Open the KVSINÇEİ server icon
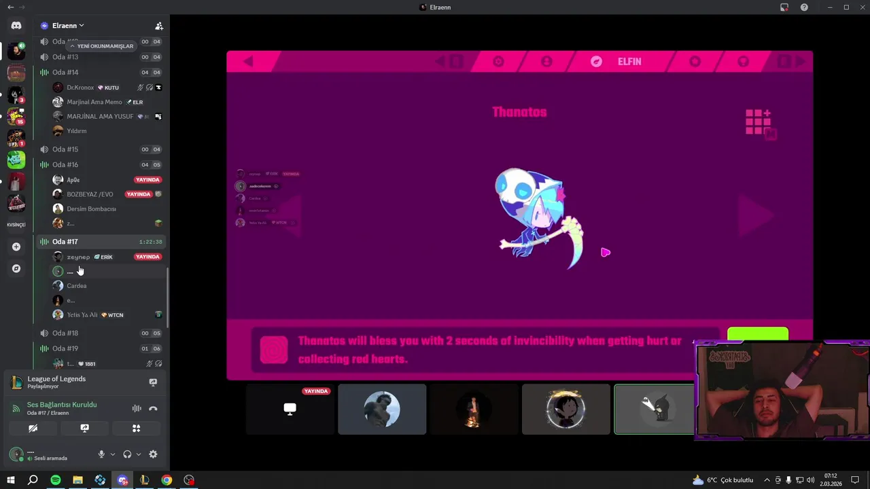The image size is (870, 489). tap(16, 225)
